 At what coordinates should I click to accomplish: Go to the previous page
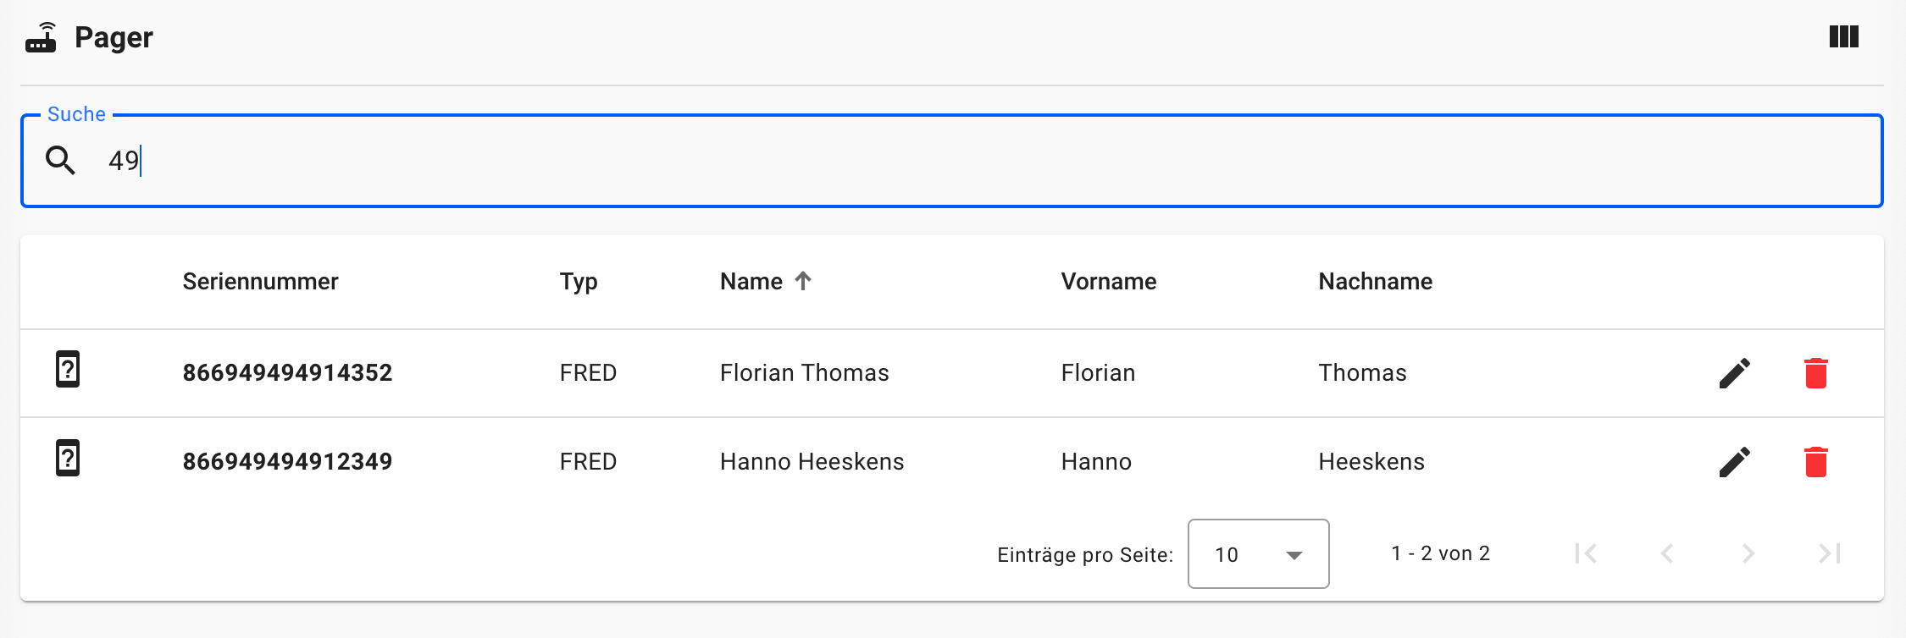(1667, 553)
